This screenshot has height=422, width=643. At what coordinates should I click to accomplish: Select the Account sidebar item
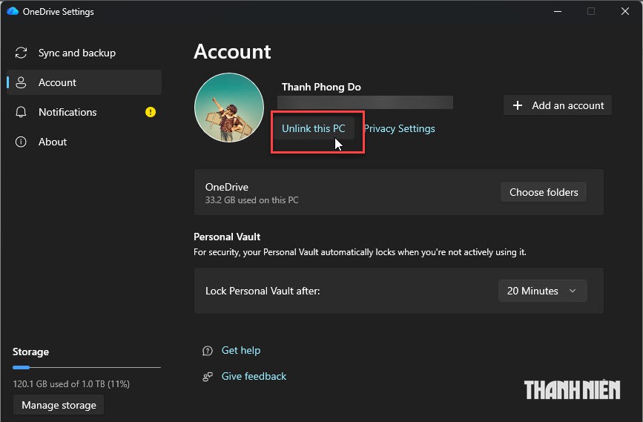tap(84, 82)
